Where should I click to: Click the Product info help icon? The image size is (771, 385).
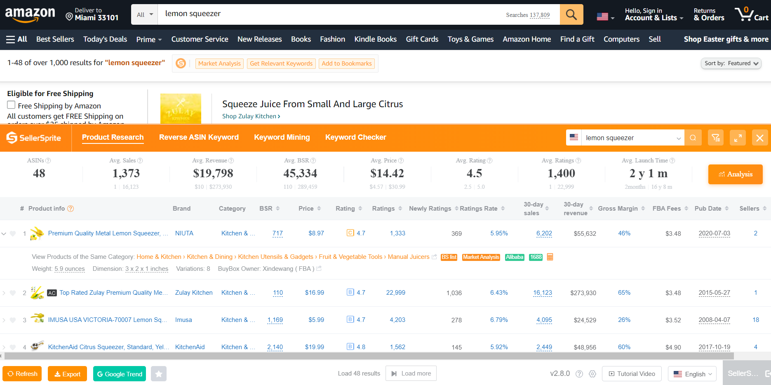pyautogui.click(x=71, y=209)
